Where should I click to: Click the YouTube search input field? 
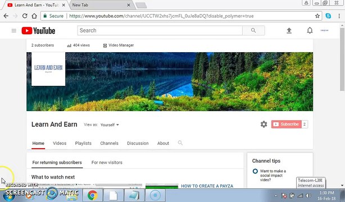(x=160, y=30)
